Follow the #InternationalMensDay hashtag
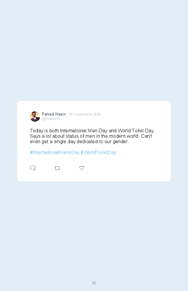The height and width of the screenshot is (291, 188). click(x=55, y=152)
